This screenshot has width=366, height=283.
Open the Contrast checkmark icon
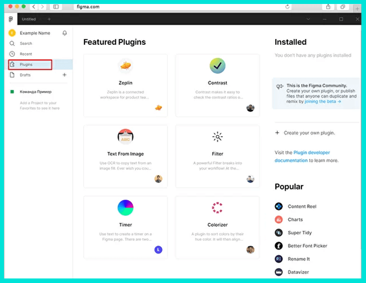click(x=217, y=66)
